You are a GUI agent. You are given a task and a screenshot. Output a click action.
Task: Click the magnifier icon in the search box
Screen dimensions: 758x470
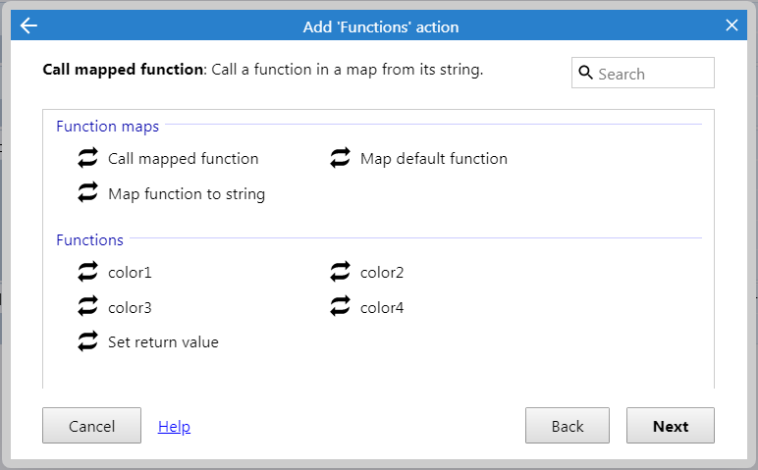tap(585, 73)
